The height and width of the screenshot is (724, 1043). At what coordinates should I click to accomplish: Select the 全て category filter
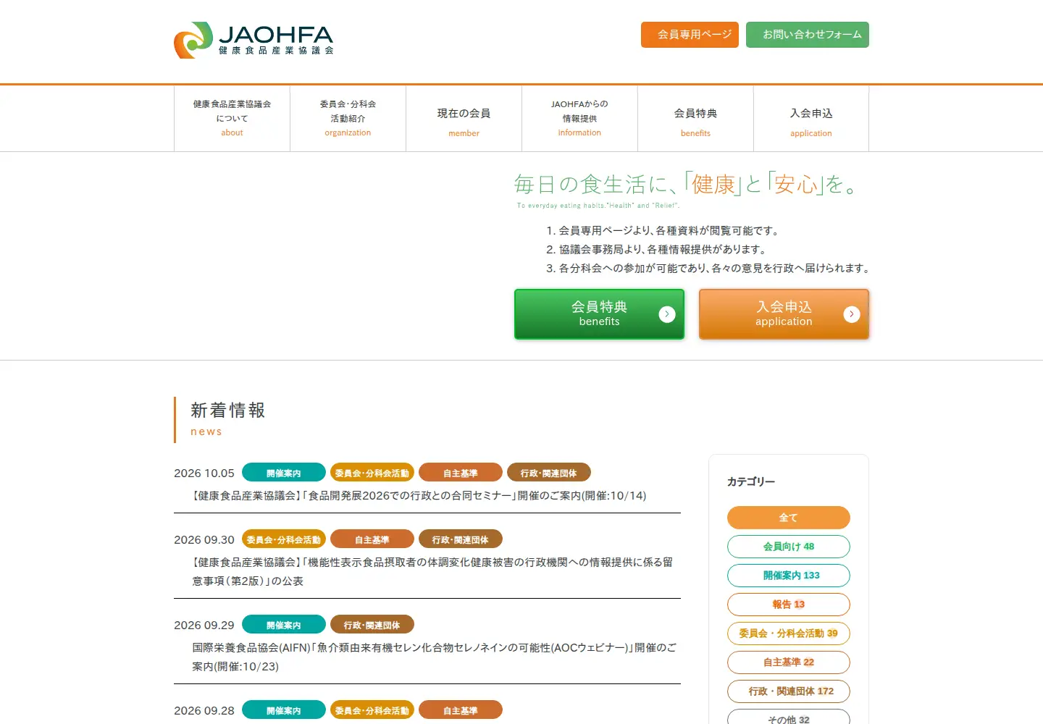(789, 518)
